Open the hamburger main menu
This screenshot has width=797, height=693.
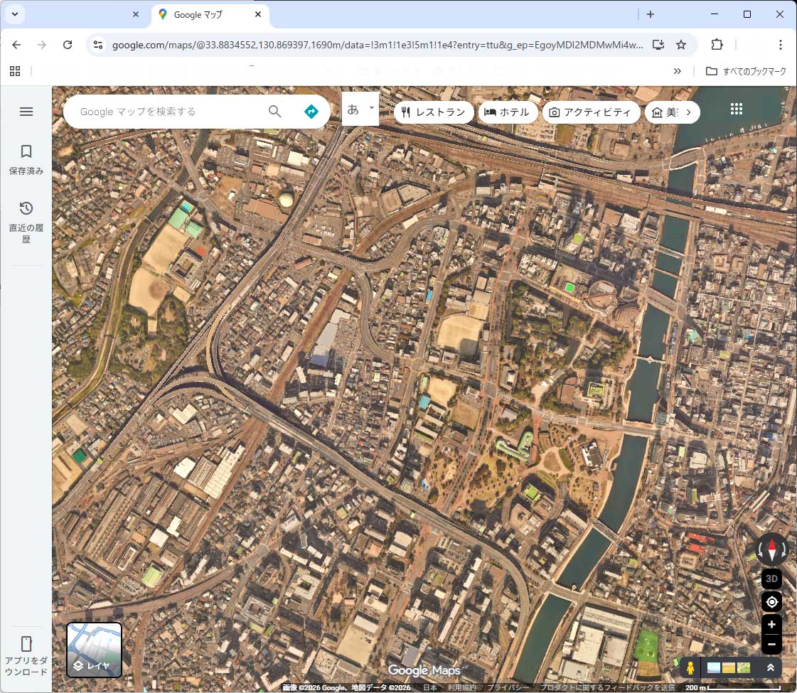click(x=26, y=112)
